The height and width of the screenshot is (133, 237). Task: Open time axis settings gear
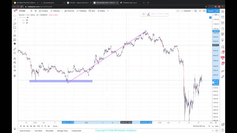[x=216, y=123]
